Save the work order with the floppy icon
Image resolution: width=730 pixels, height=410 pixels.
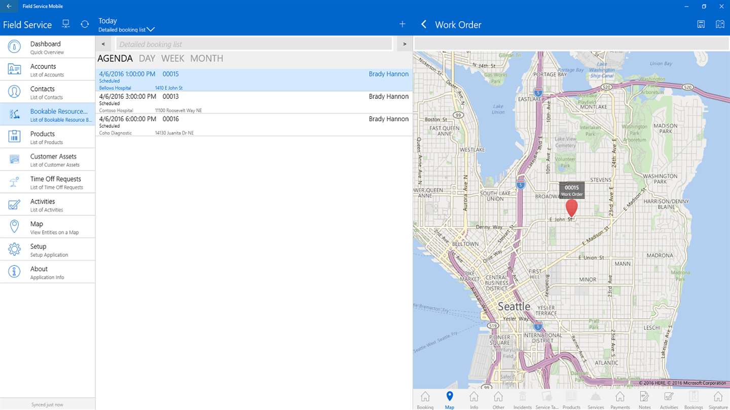click(x=701, y=24)
